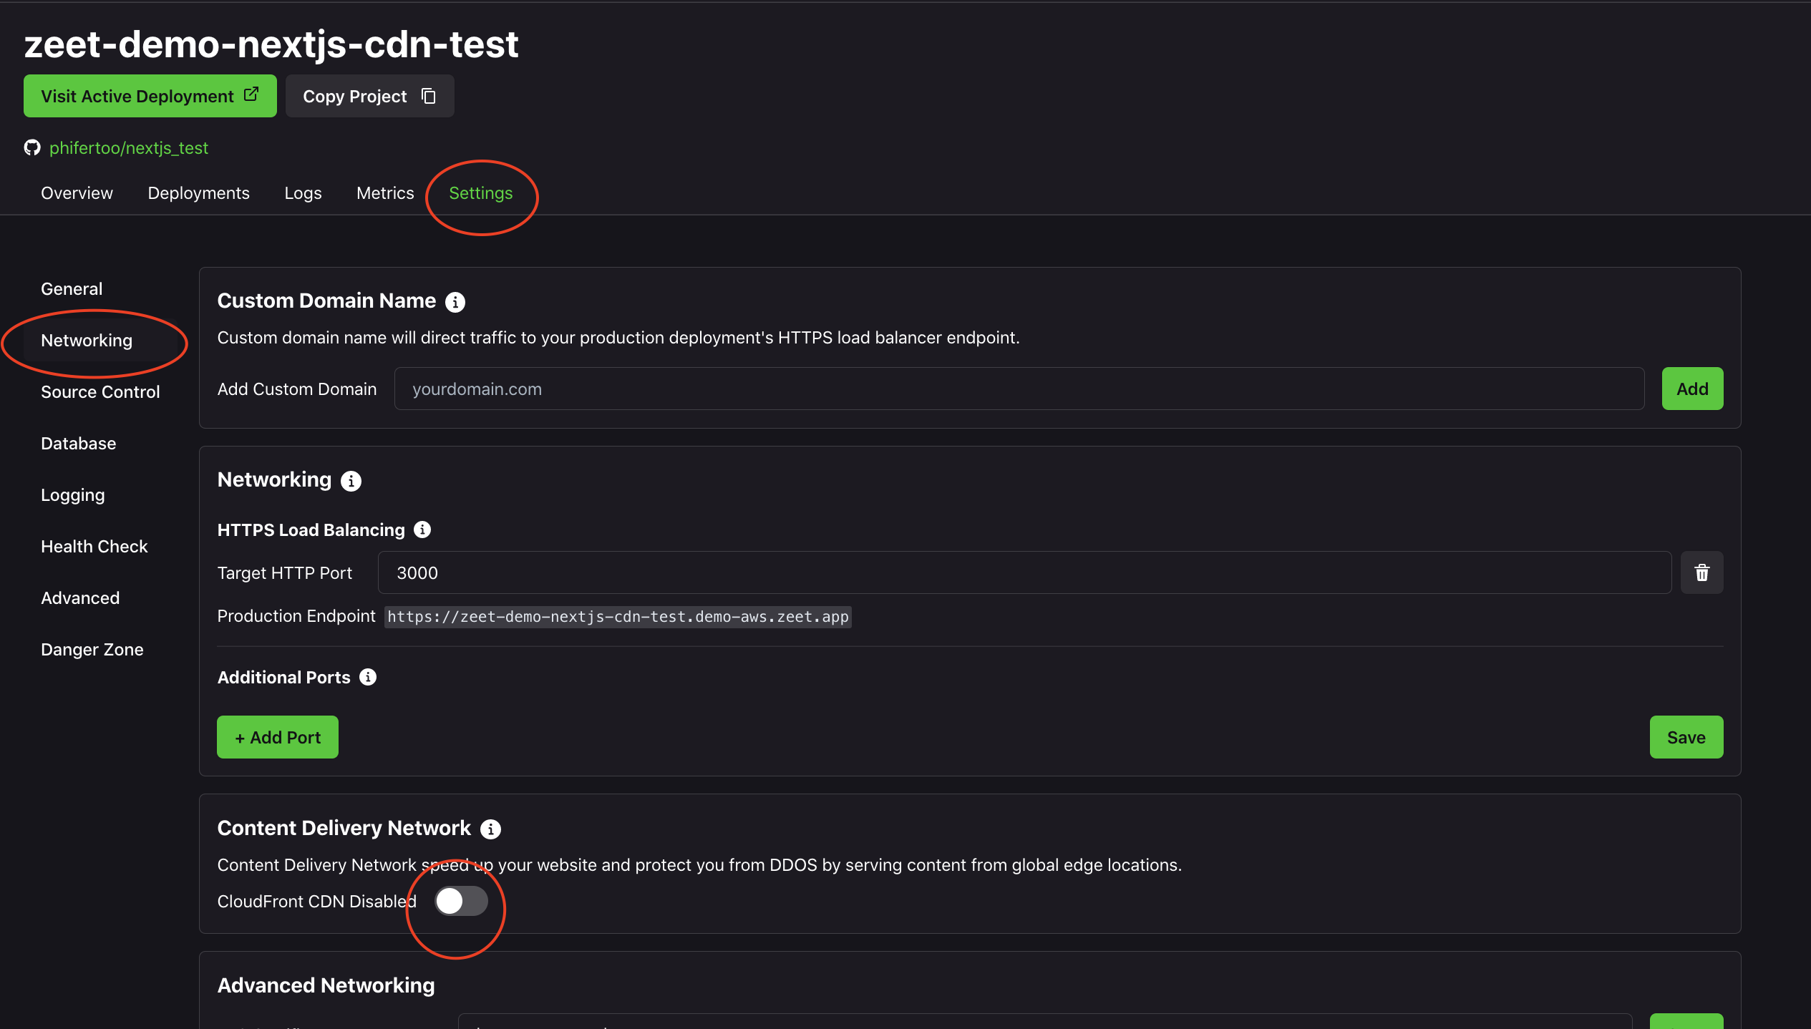
Task: Click the Visit Active Deployment button
Action: point(150,96)
